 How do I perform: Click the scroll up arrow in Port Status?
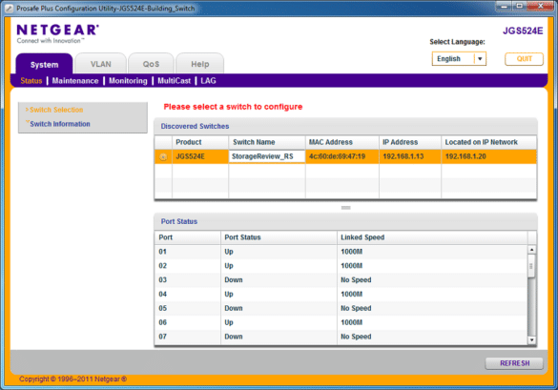(x=531, y=250)
